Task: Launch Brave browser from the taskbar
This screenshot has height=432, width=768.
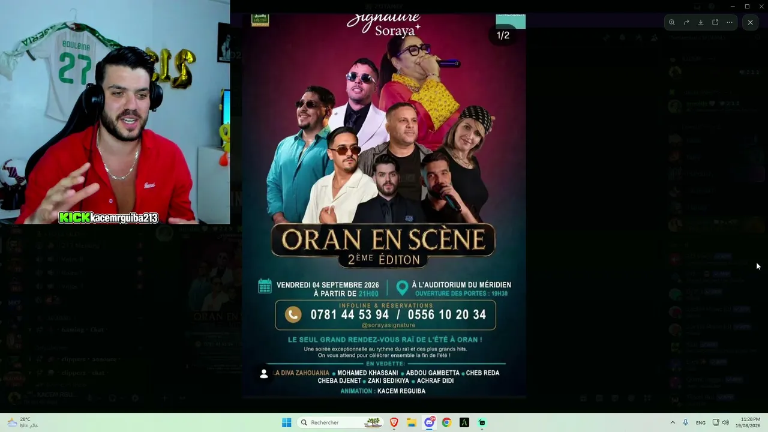Action: tap(394, 422)
